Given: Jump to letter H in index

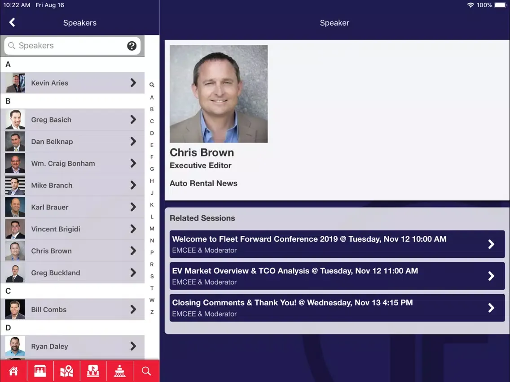Looking at the screenshot, I should pyautogui.click(x=152, y=181).
